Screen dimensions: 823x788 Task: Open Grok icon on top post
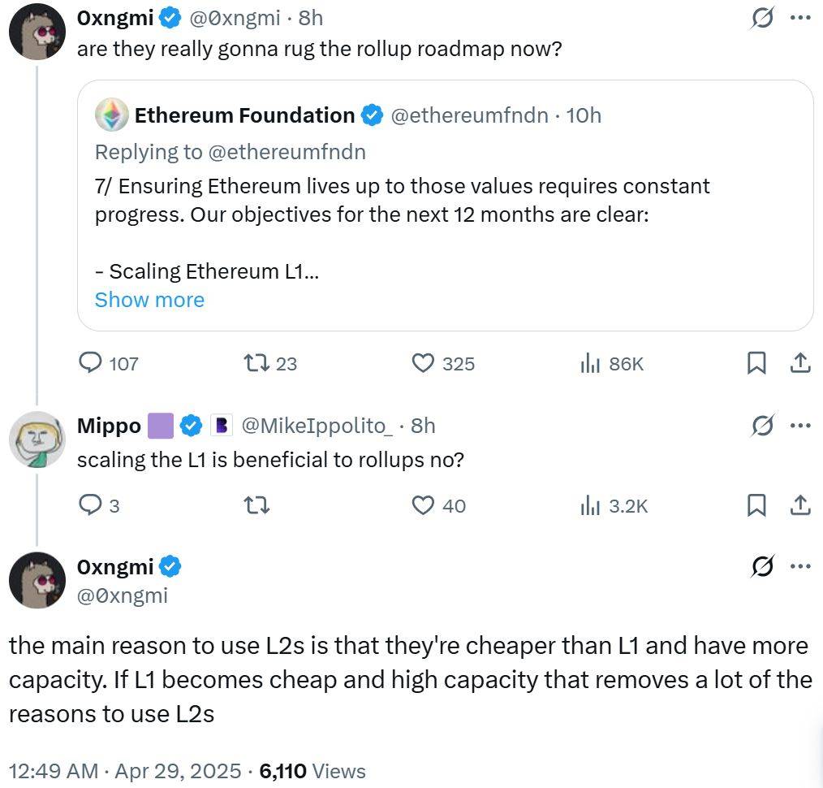762,18
